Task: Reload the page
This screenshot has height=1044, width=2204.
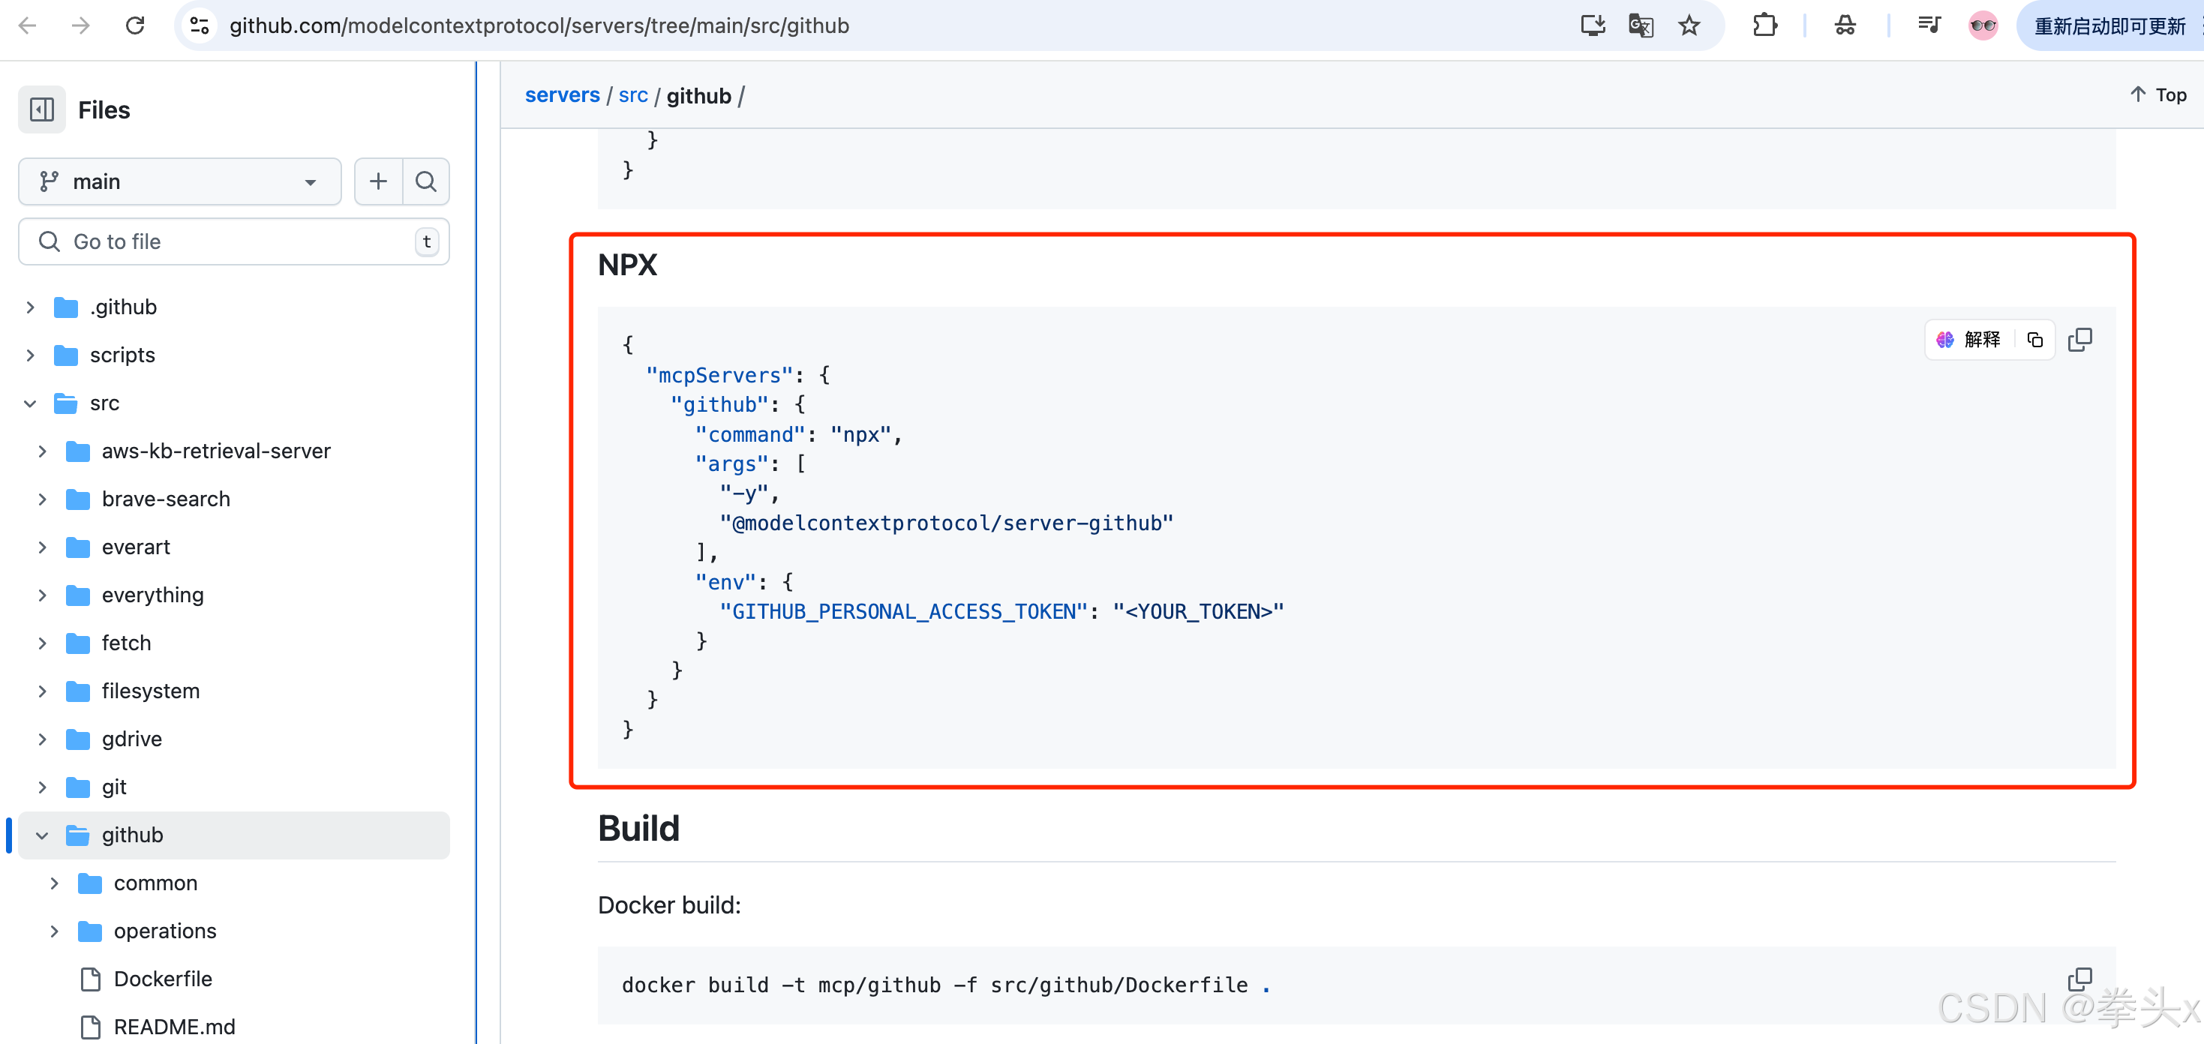Action: click(135, 25)
